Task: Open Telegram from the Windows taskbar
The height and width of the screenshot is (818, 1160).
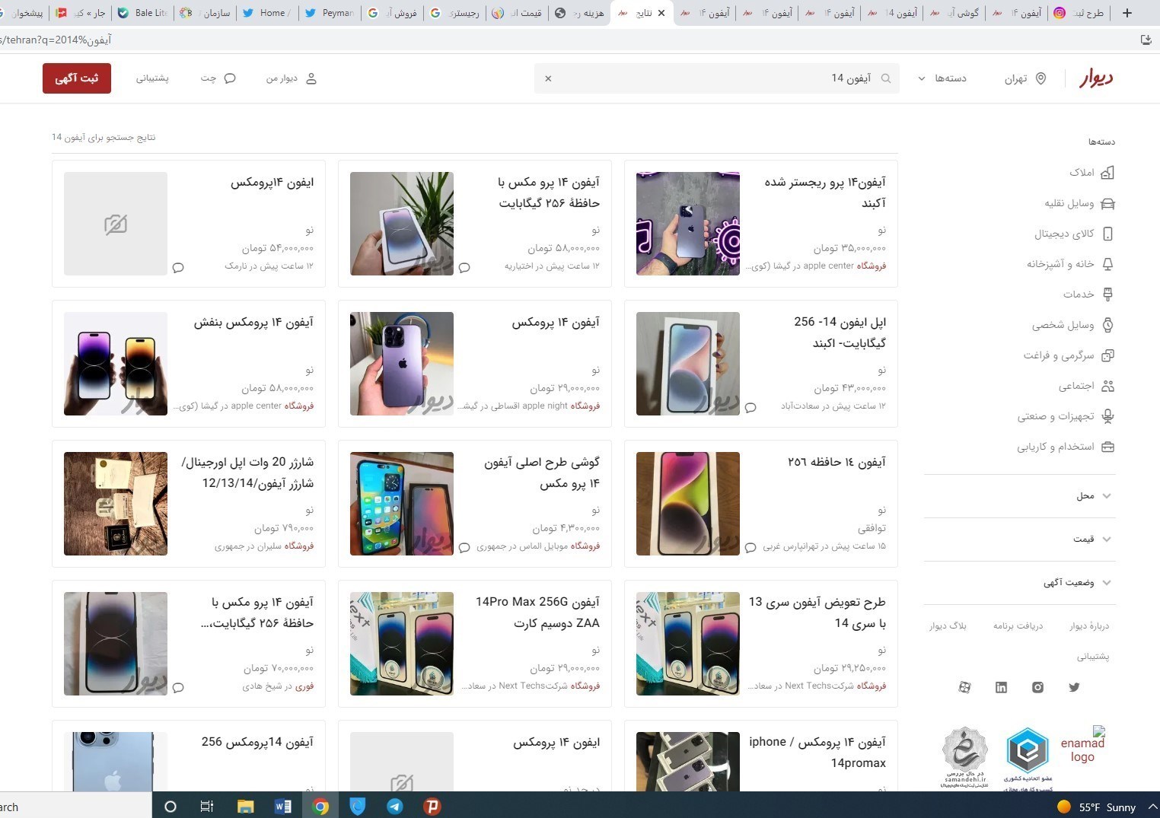Action: point(395,807)
